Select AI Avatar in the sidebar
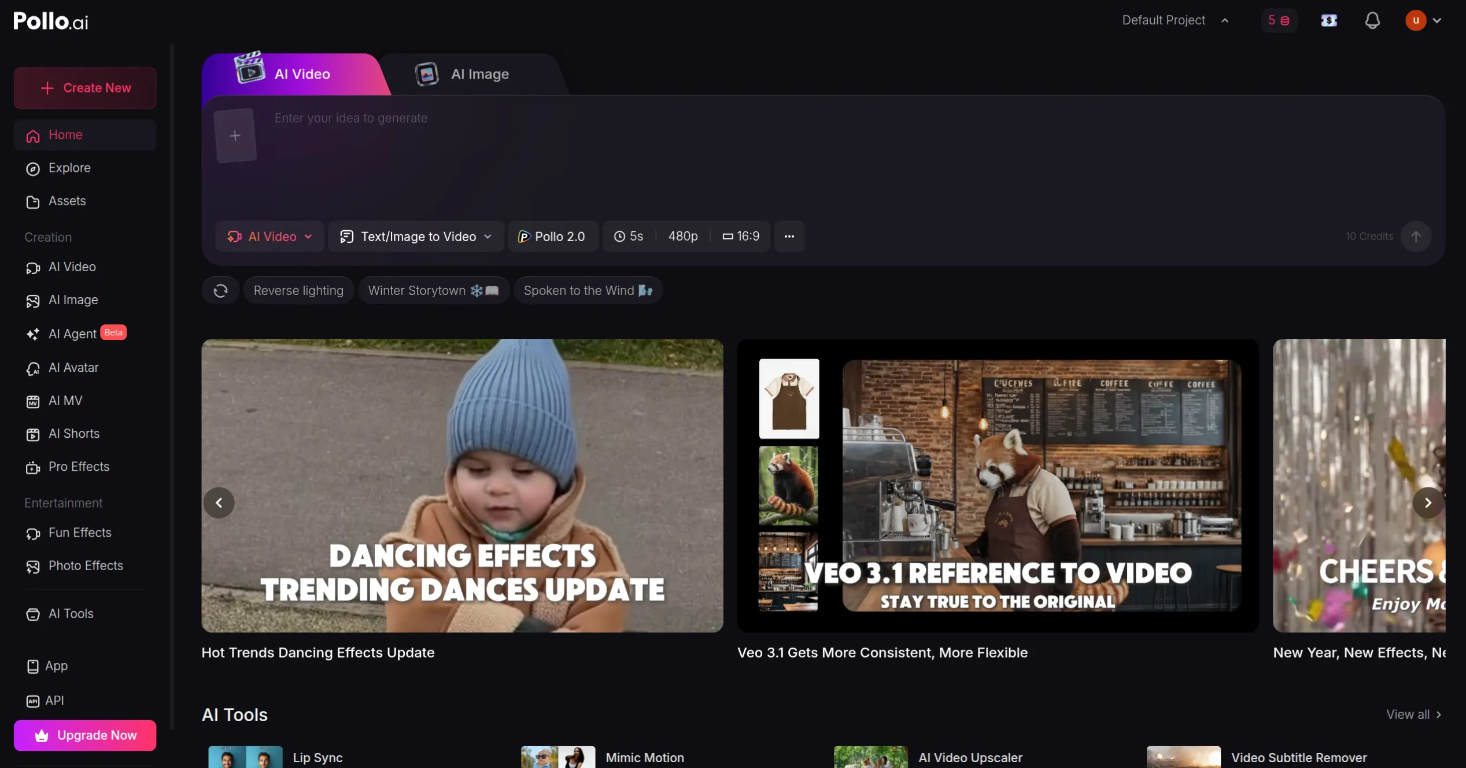 [x=73, y=367]
